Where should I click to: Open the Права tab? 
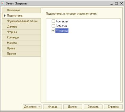[x=21, y=48]
